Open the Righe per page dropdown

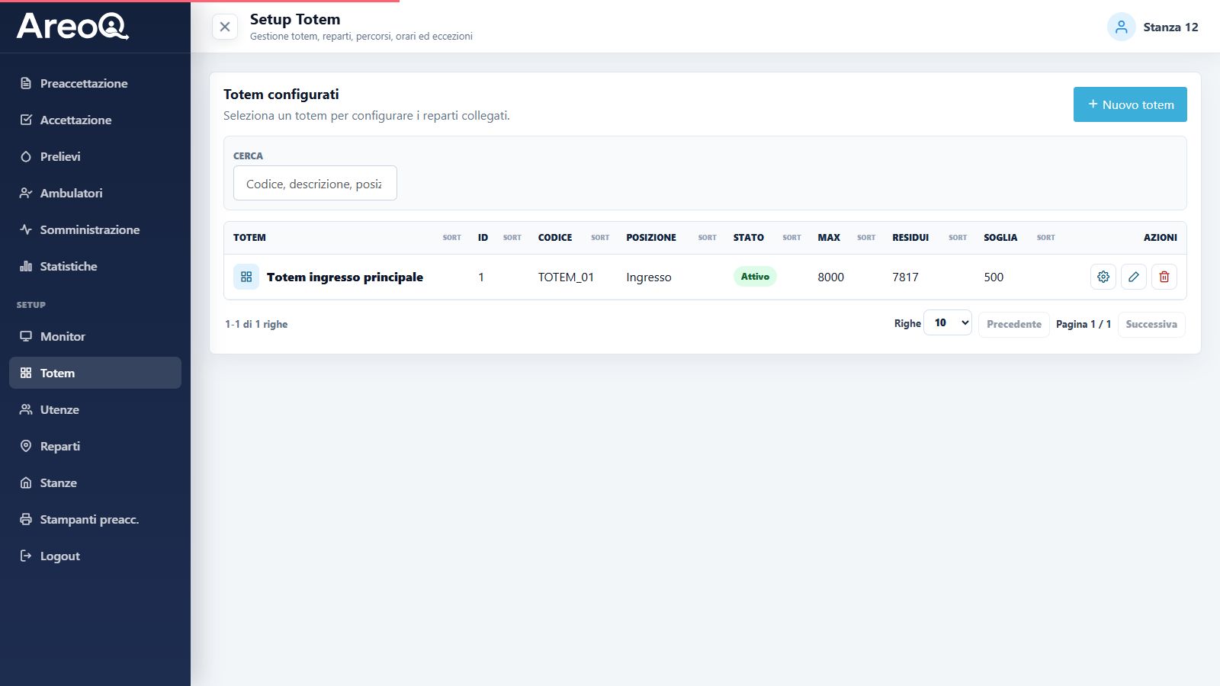[948, 322]
